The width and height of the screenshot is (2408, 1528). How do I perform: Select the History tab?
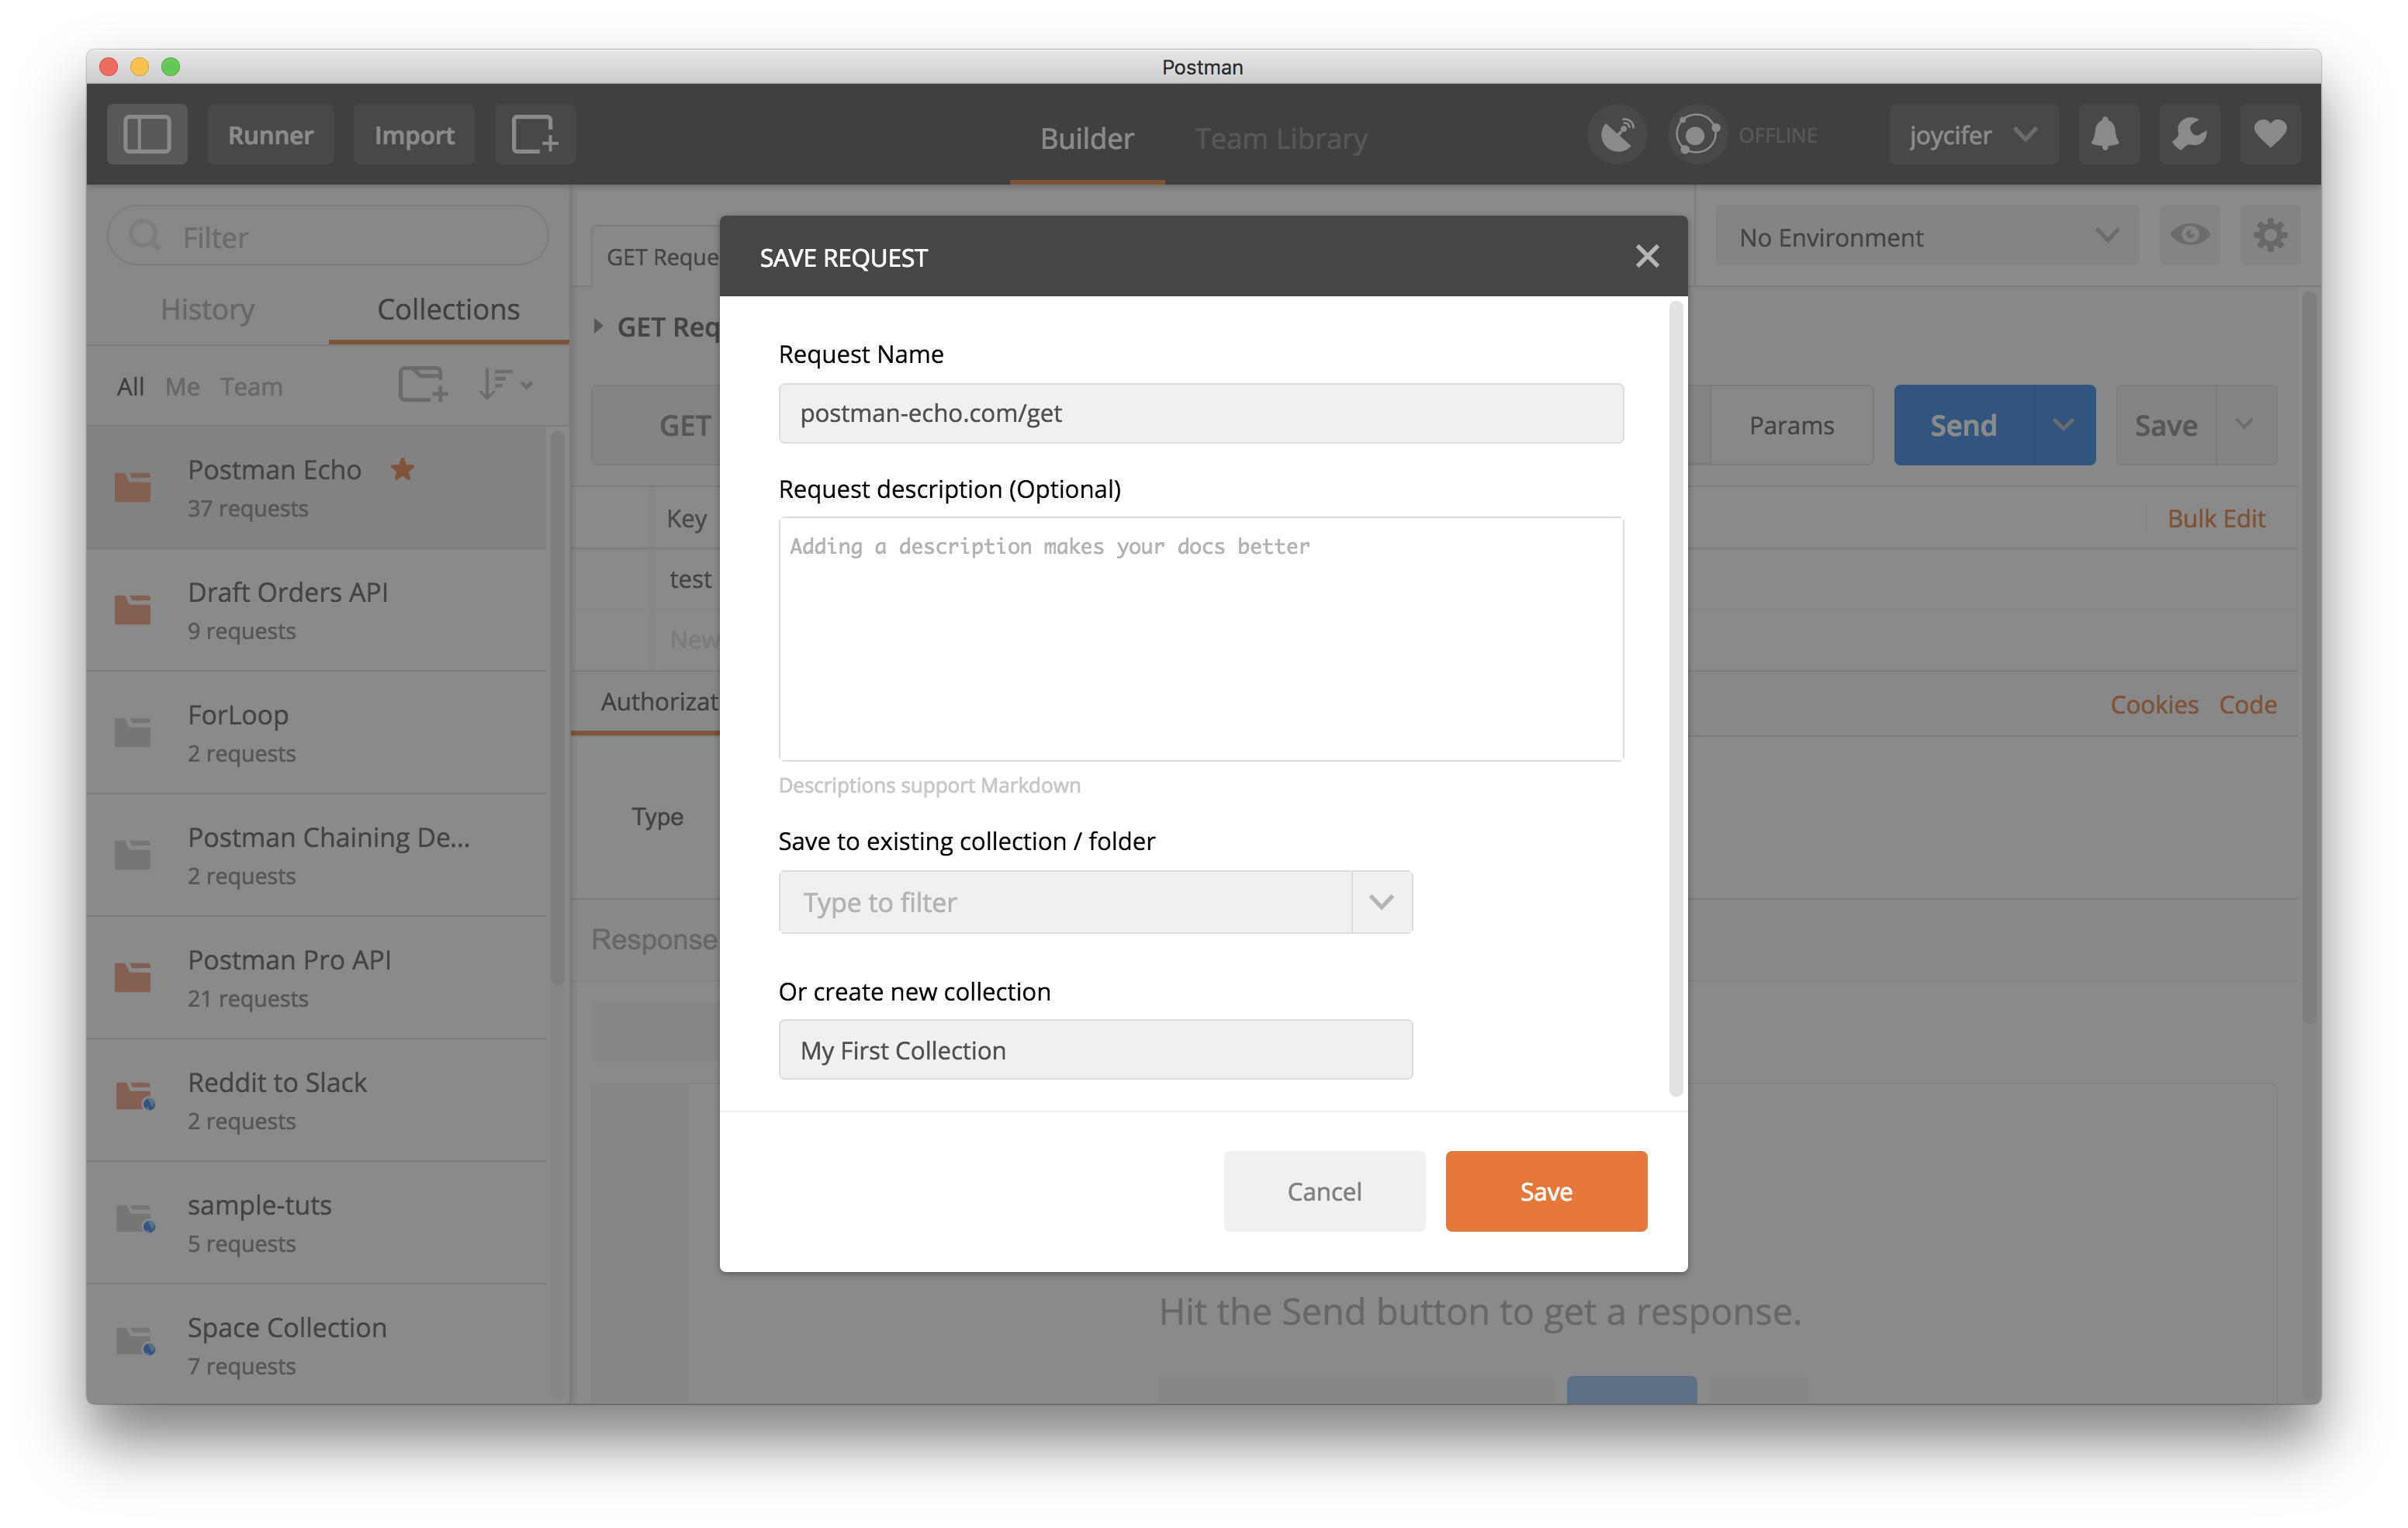208,309
